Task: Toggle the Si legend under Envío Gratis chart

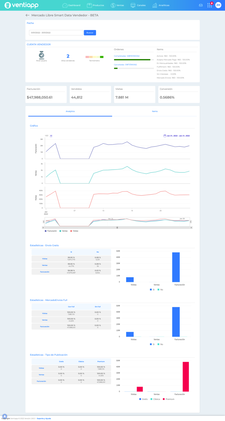Action: click(x=152, y=290)
